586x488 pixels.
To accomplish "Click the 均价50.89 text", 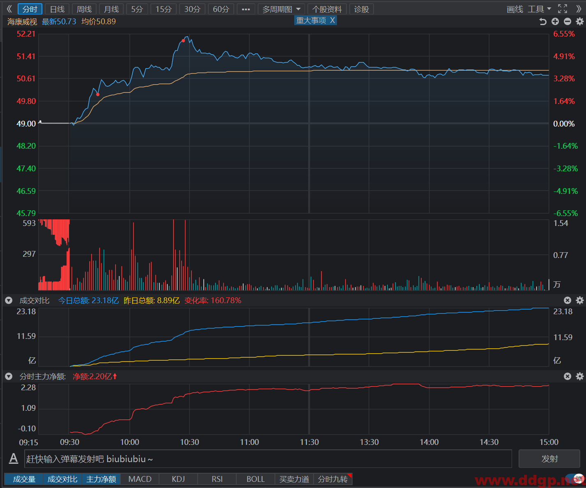I will coord(99,21).
